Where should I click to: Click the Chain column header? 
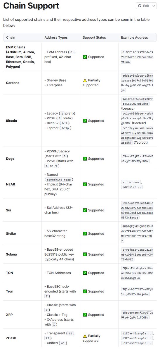[x=11, y=37]
